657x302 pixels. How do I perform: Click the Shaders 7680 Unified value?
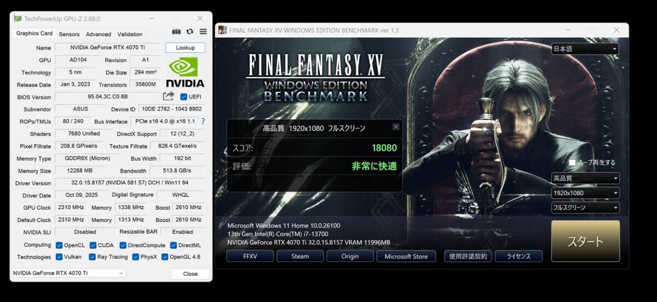pos(84,133)
